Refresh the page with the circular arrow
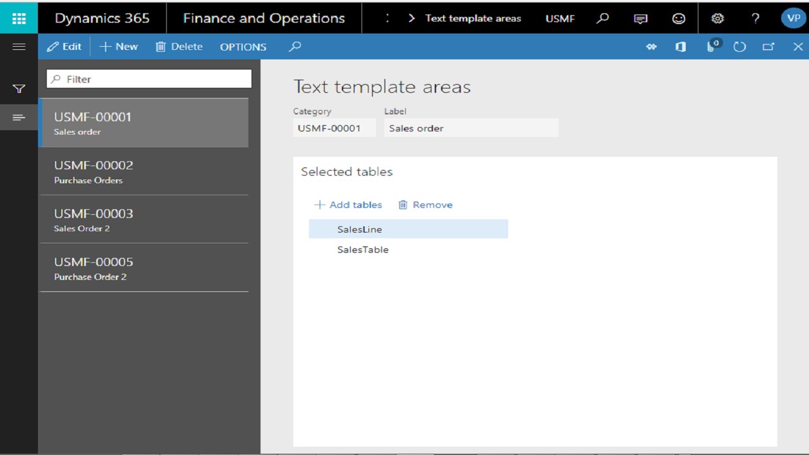The image size is (809, 455). point(739,47)
